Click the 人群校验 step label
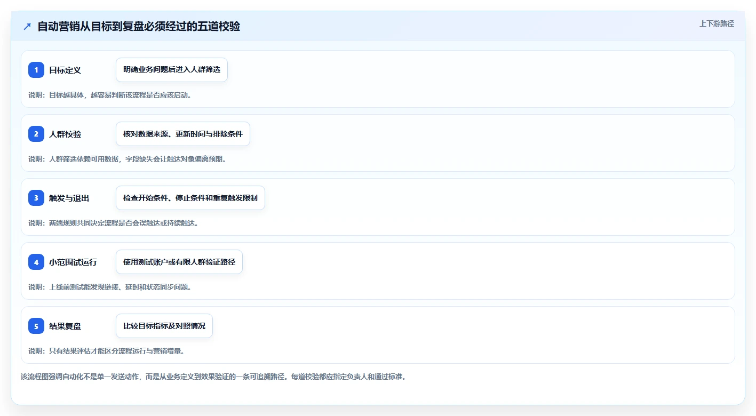The height and width of the screenshot is (416, 756). (65, 134)
